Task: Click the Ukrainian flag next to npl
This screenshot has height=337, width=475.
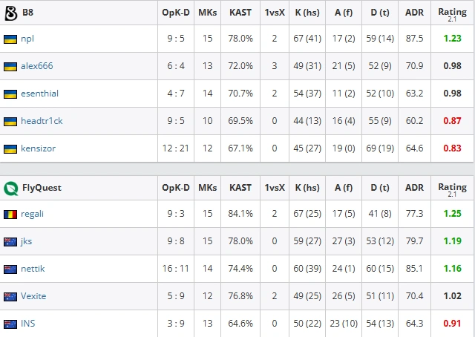Action: coord(10,39)
